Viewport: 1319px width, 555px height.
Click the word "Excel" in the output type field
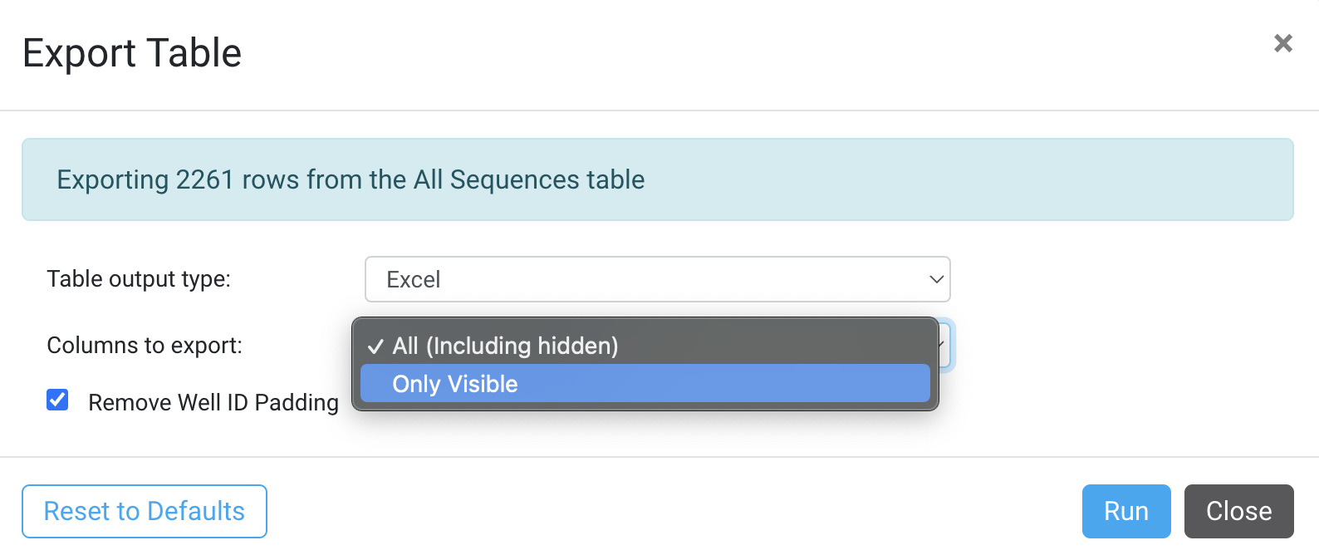(x=414, y=280)
